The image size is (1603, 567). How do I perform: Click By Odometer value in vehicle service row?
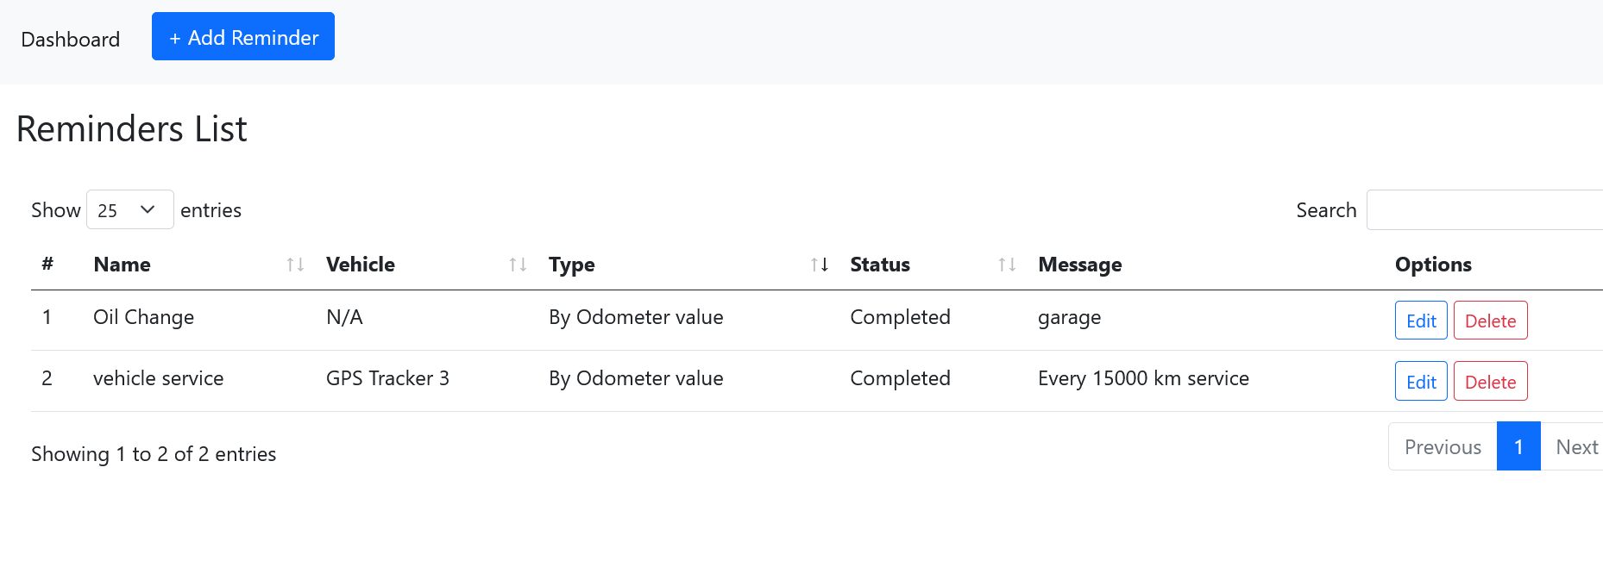636,378
